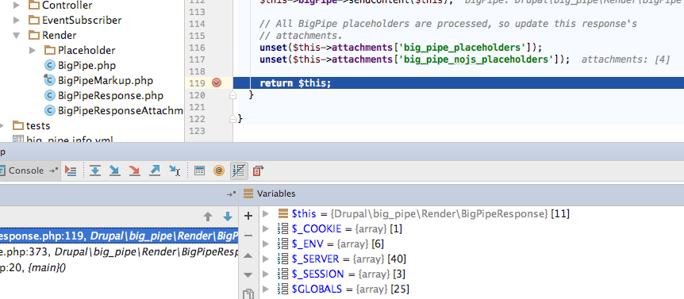Click the orange @ toolbar icon
The height and width of the screenshot is (299, 684).
[219, 171]
